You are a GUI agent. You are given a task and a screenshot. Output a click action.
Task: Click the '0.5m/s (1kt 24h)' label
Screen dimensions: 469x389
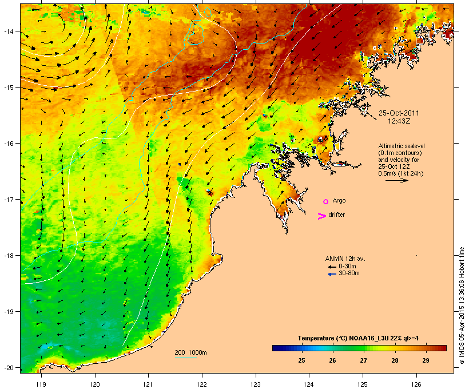[x=401, y=173]
